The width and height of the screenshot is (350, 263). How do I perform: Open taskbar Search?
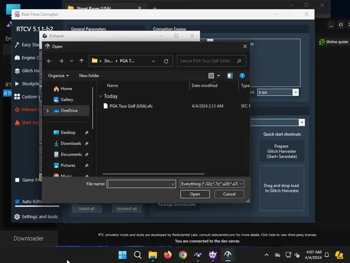pos(137,255)
